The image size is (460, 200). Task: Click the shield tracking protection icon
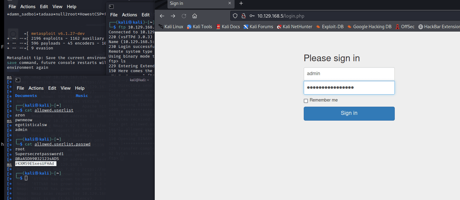(x=235, y=16)
